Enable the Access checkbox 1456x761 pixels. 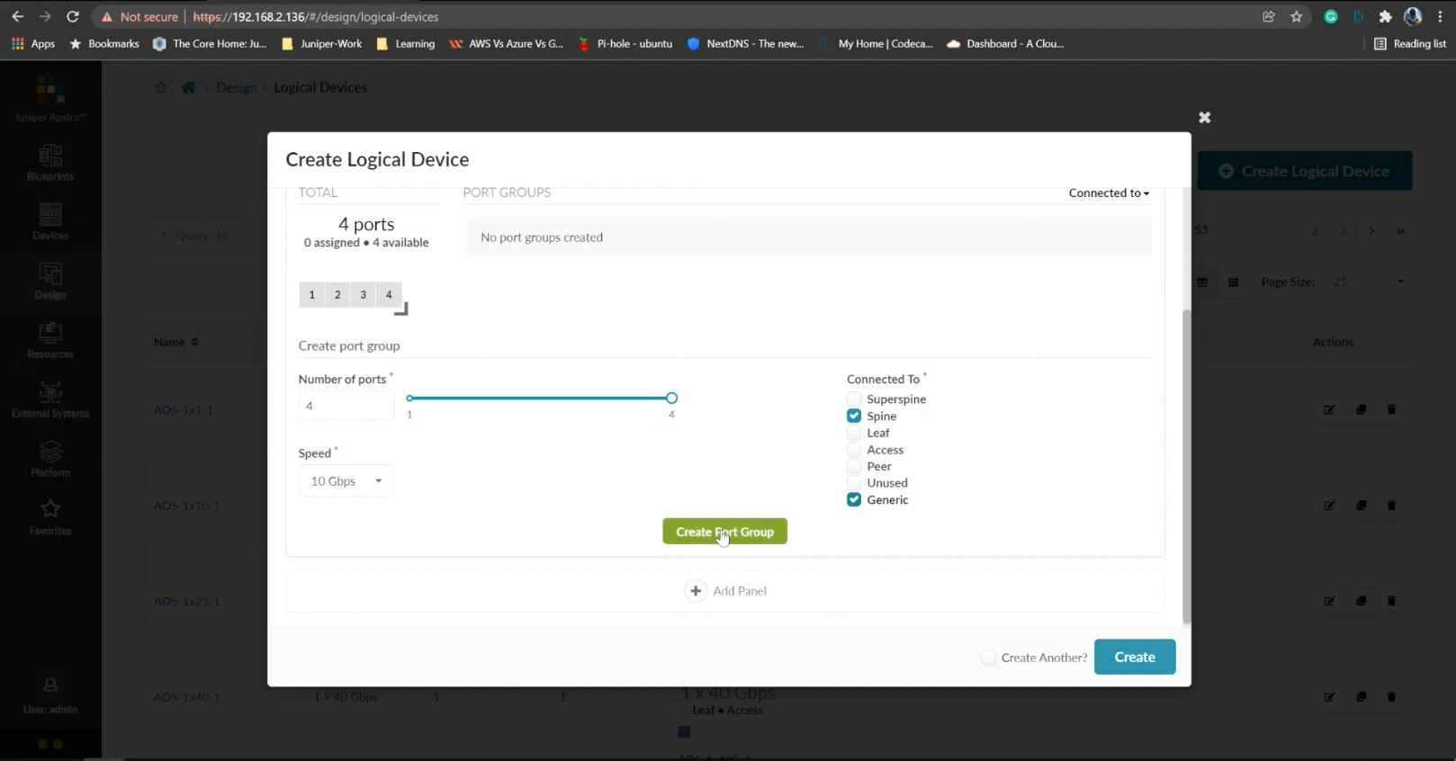(854, 450)
